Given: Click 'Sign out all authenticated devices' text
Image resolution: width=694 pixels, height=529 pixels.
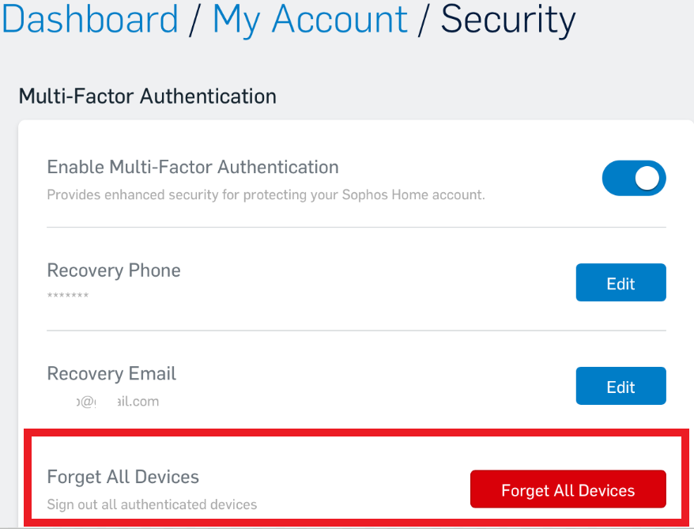Looking at the screenshot, I should tap(152, 504).
